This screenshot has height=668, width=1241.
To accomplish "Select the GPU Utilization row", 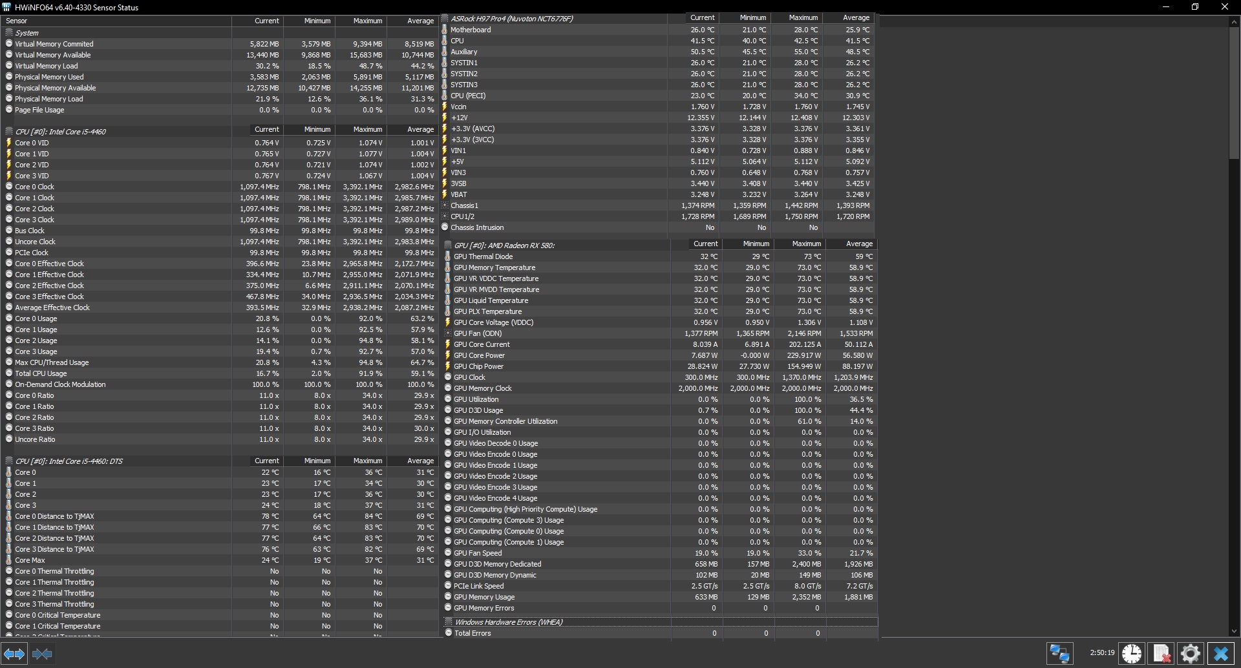I will tap(661, 399).
